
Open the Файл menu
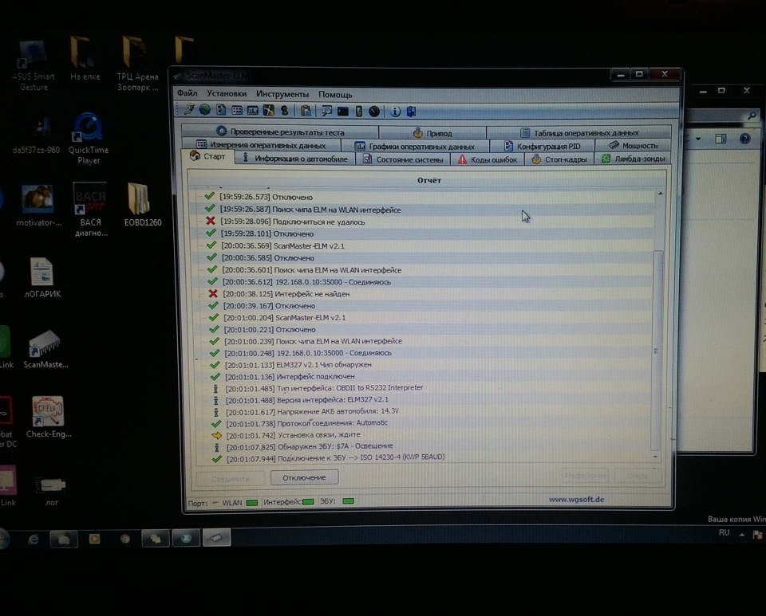pyautogui.click(x=187, y=93)
